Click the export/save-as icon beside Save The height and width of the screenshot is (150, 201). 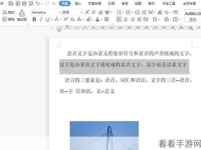click(x=18, y=3)
